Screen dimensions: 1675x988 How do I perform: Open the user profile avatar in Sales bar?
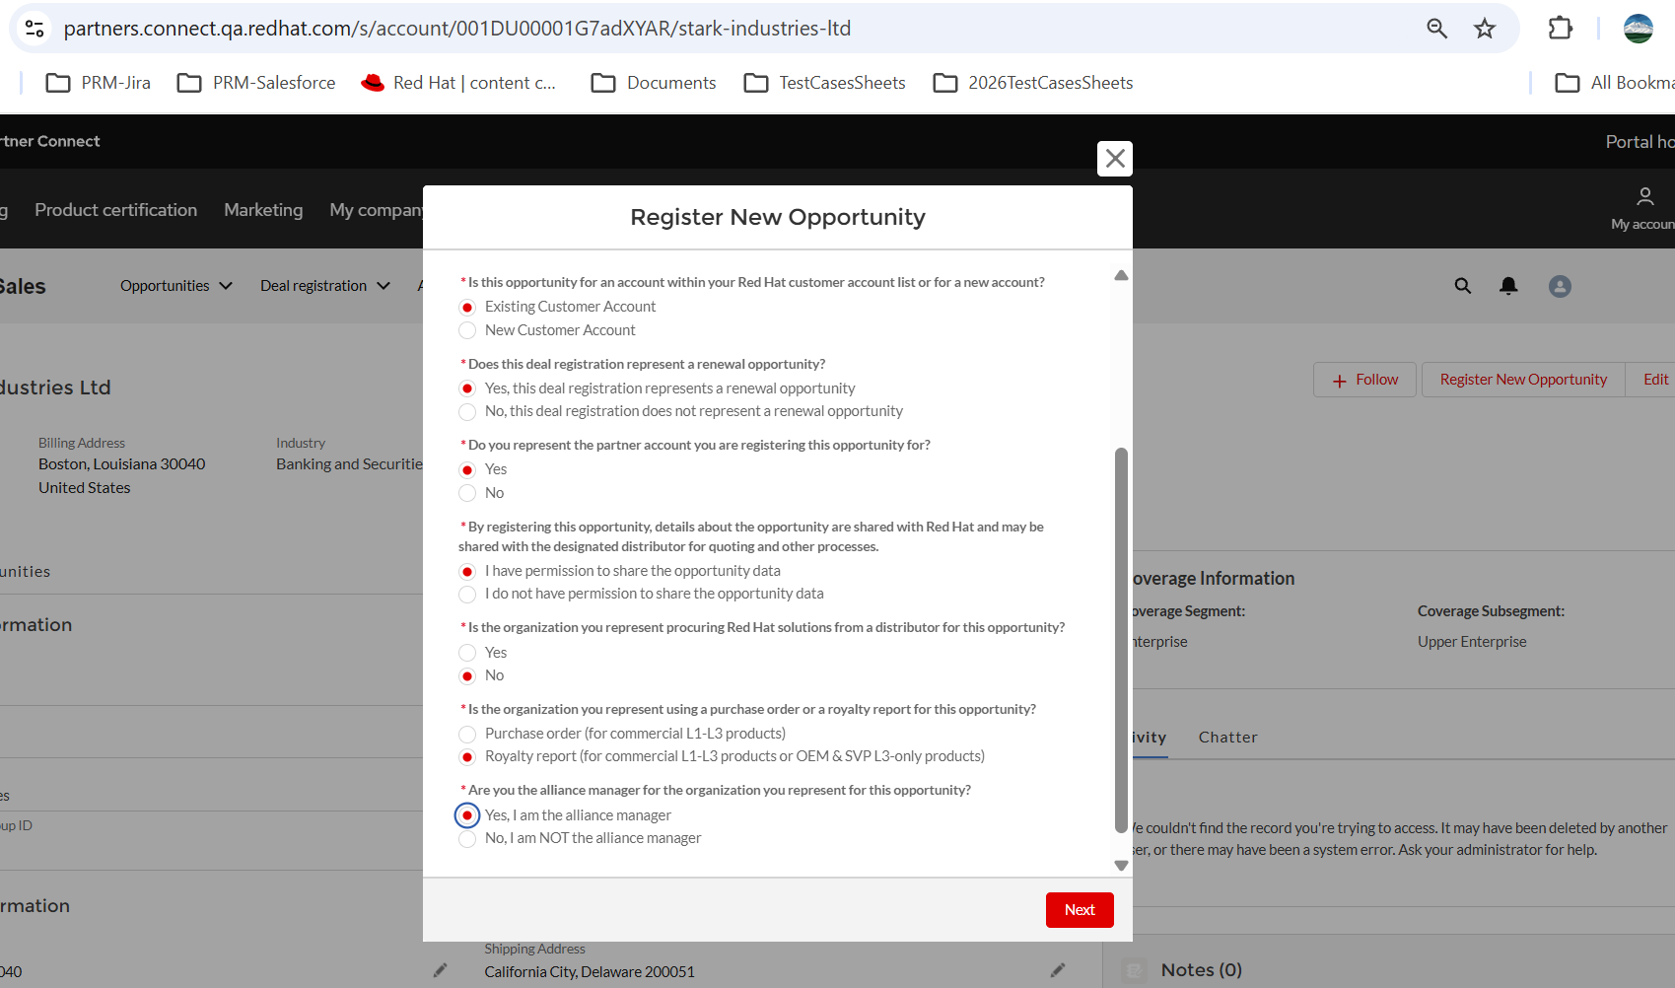[1560, 286]
